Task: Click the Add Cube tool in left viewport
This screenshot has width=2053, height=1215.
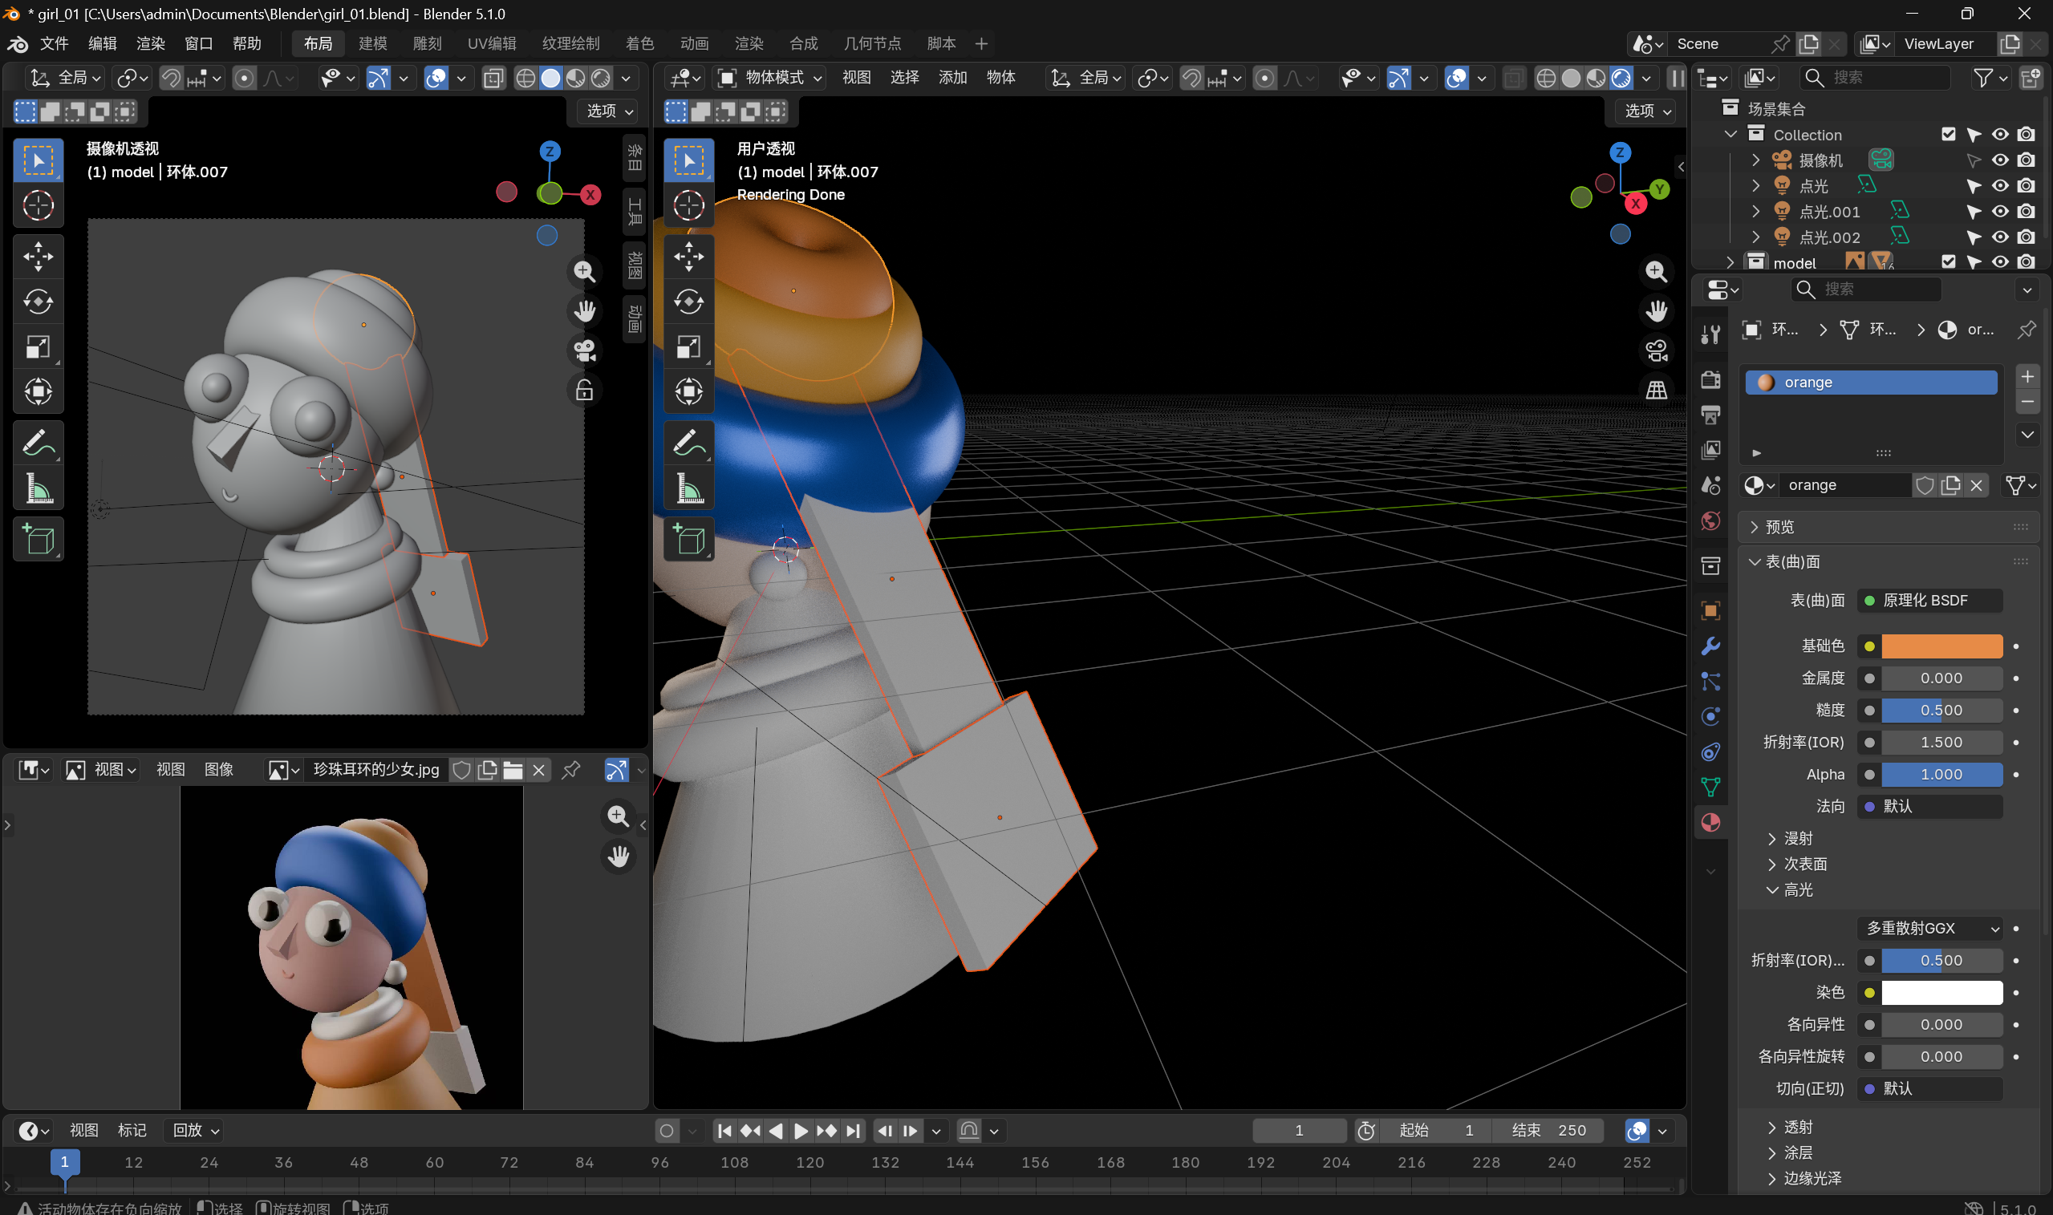Action: [x=38, y=540]
